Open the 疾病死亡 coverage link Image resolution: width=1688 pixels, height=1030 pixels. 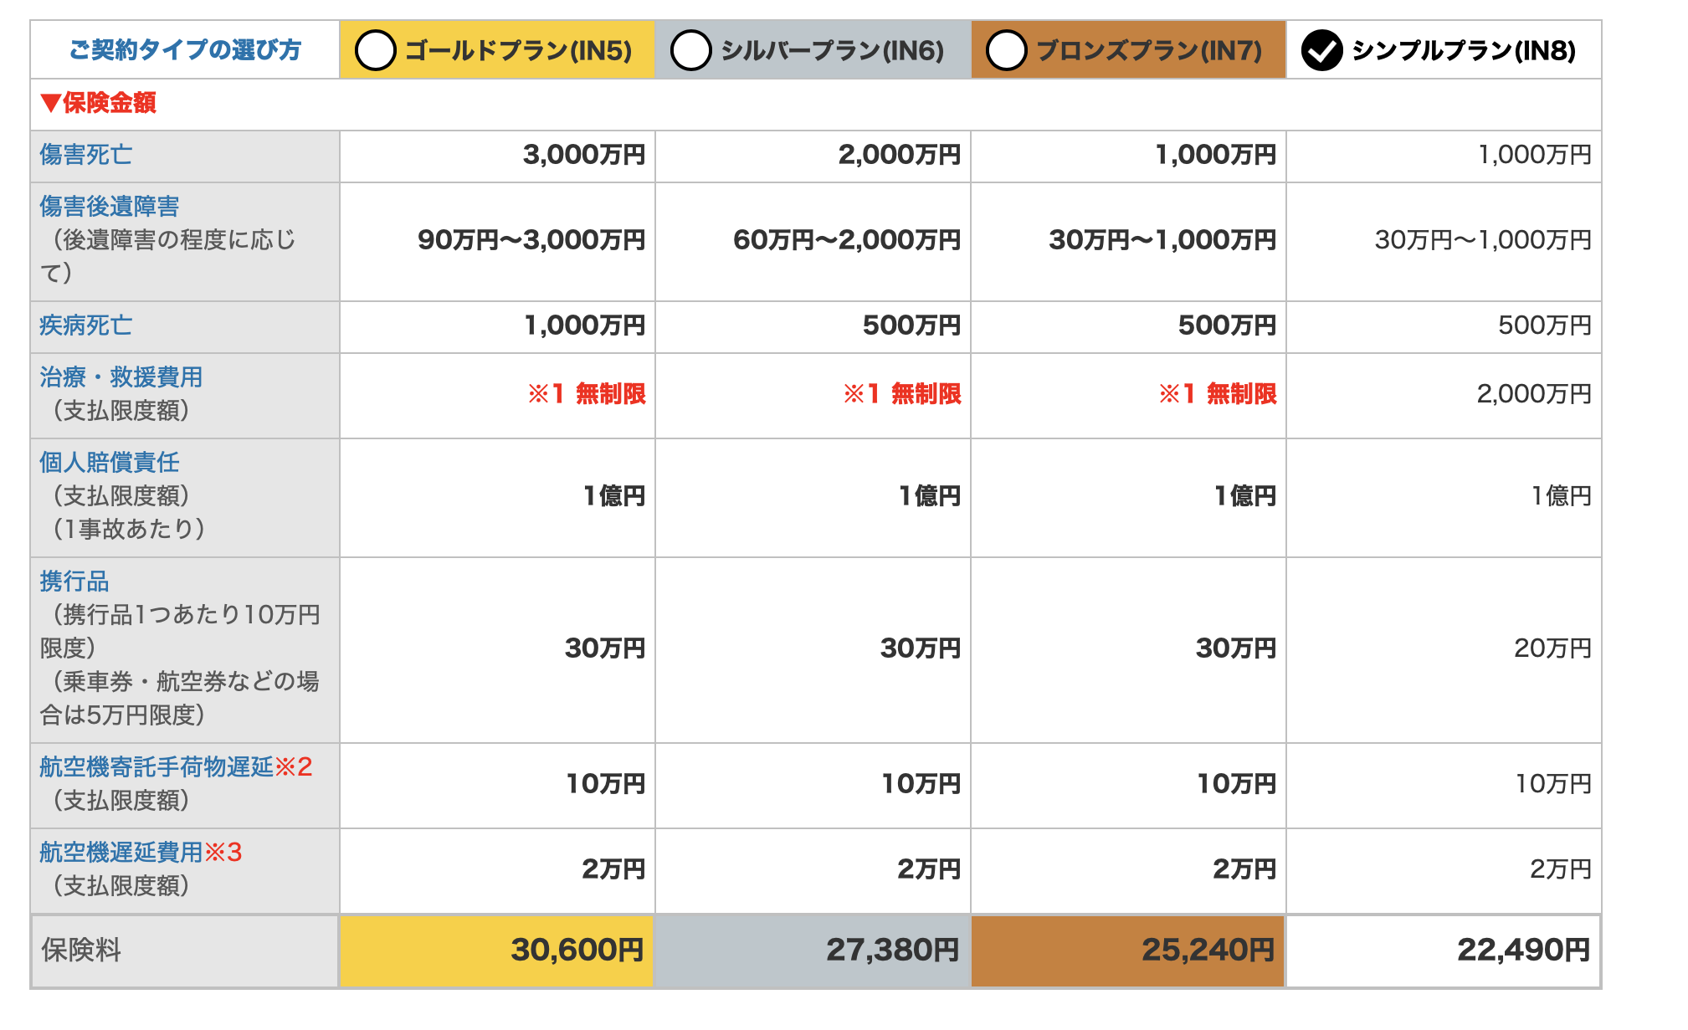(86, 325)
